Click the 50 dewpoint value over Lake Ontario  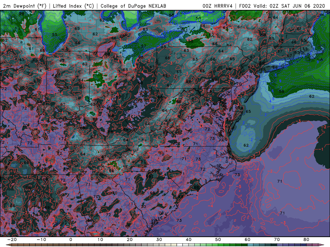(x=198, y=18)
